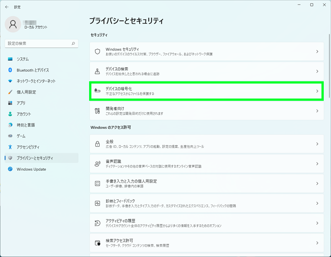
Task: Click the ローカル アカウント profile label
Action: click(35, 27)
